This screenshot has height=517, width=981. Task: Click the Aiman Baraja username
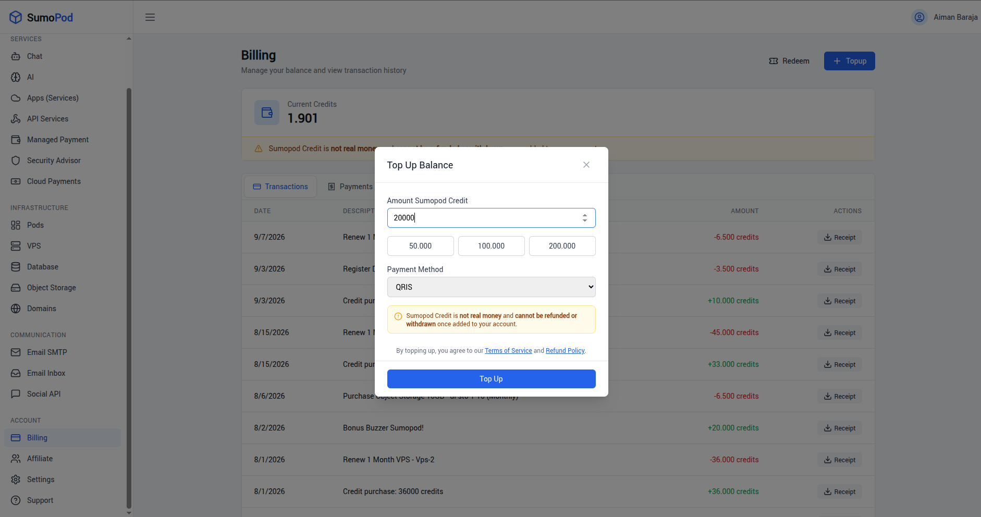click(x=955, y=17)
